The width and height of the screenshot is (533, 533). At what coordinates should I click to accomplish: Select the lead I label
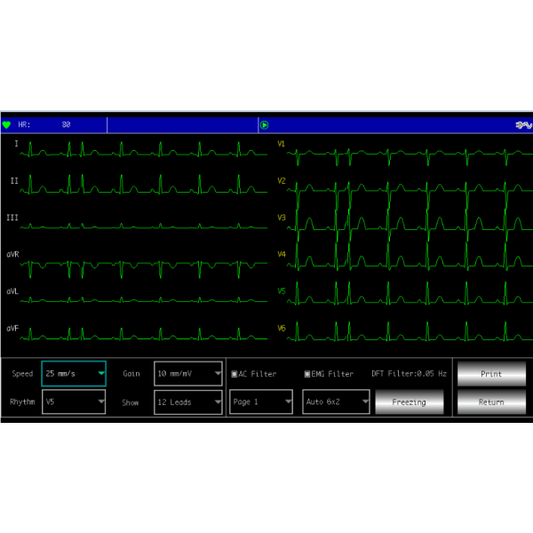click(x=16, y=144)
